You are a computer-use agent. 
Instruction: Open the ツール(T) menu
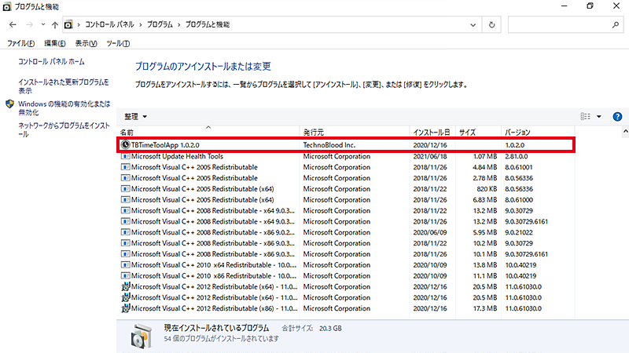pos(118,43)
